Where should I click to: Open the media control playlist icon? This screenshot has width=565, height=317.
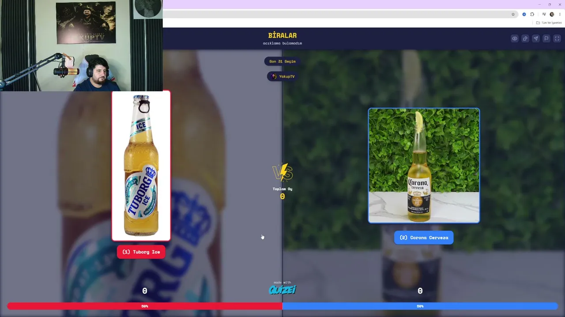pyautogui.click(x=544, y=15)
